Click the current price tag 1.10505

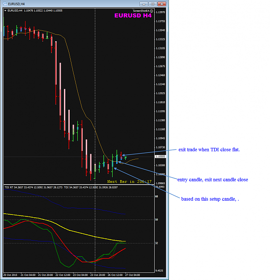pyautogui.click(x=160, y=157)
